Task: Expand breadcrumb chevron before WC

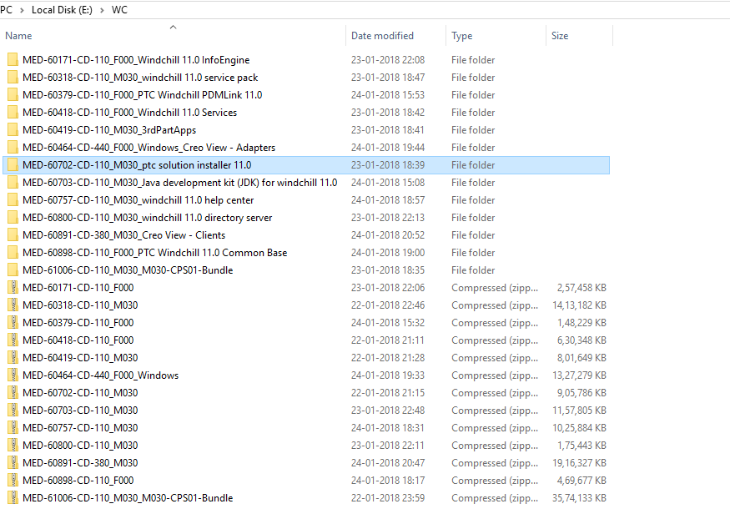Action: coord(102,10)
